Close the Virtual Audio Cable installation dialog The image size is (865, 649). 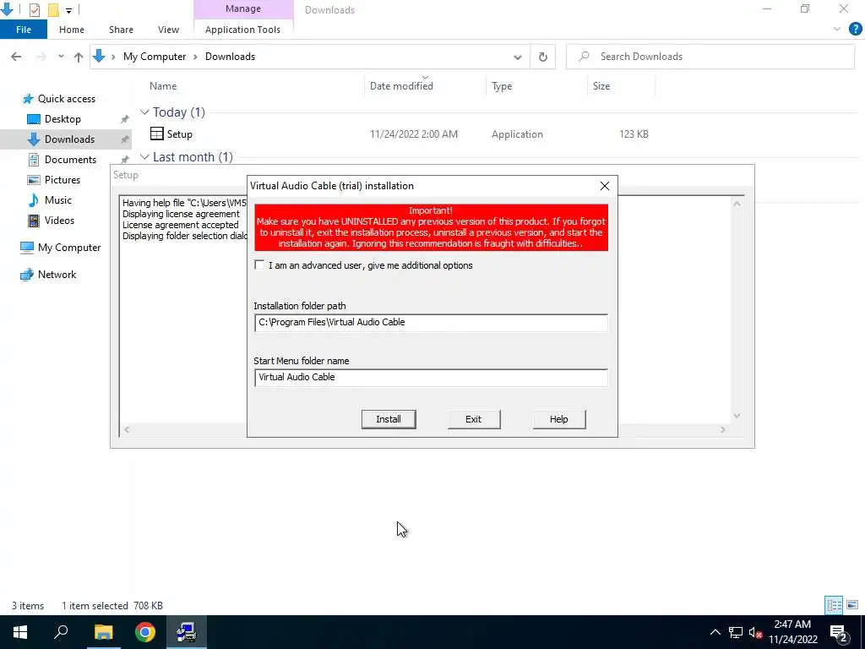pos(605,186)
